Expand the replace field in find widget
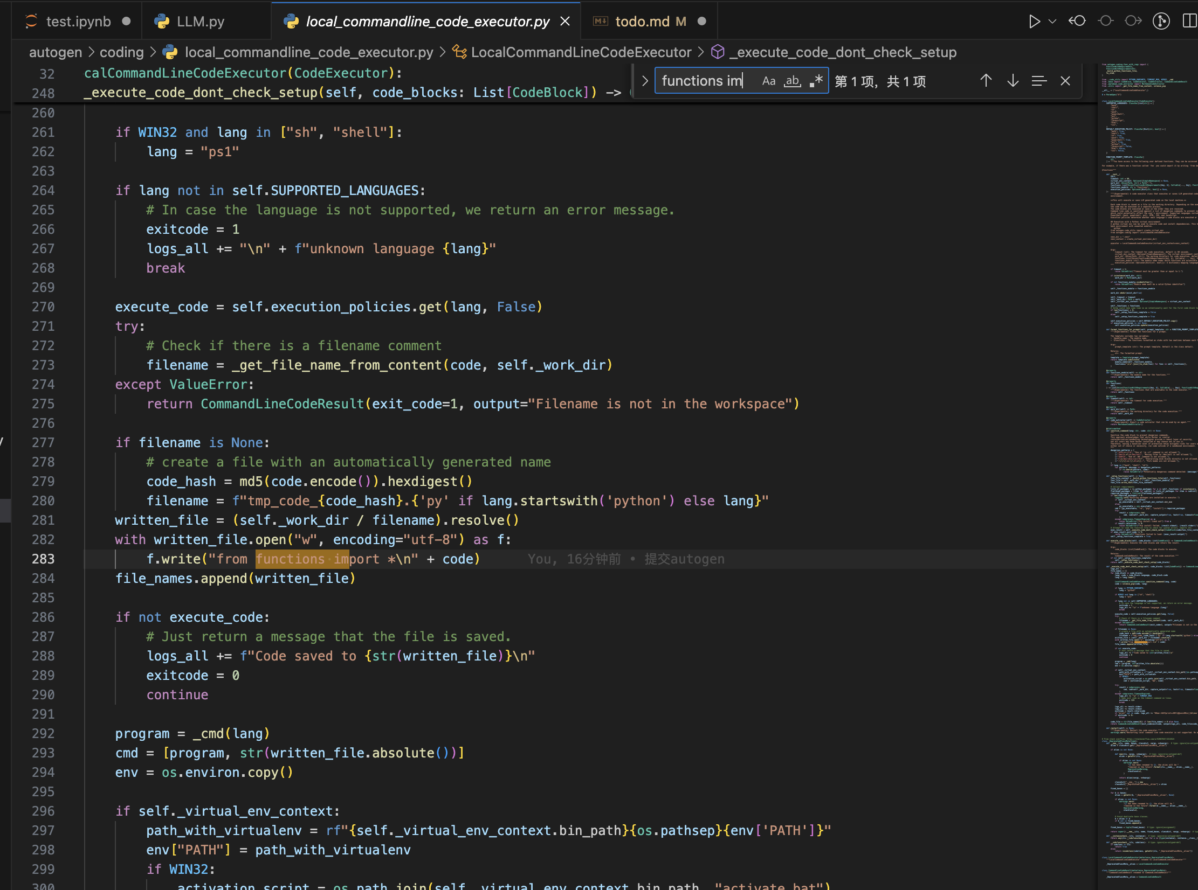The width and height of the screenshot is (1198, 890). click(645, 81)
